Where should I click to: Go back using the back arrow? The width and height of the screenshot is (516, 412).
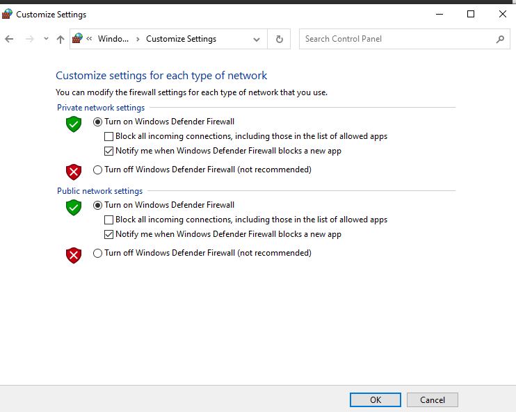[x=9, y=39]
